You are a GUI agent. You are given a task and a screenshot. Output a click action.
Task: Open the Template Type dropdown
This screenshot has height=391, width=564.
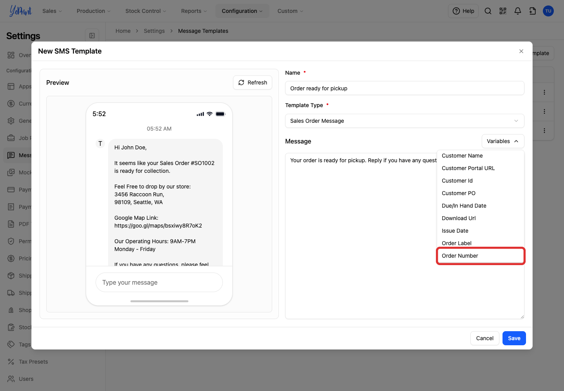405,121
